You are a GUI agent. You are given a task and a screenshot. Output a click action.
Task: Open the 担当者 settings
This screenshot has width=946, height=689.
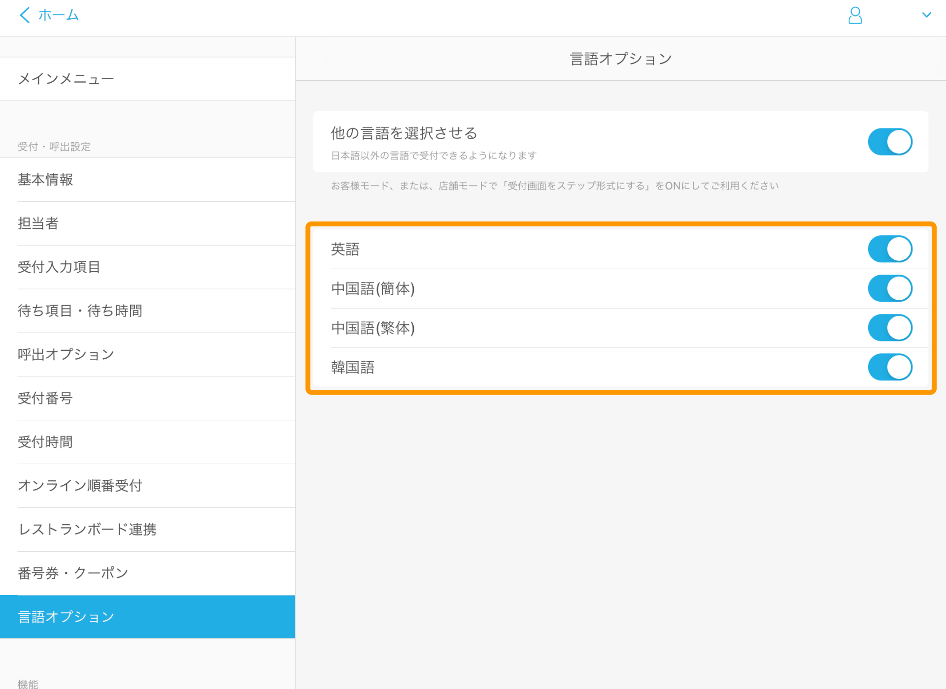point(147,223)
